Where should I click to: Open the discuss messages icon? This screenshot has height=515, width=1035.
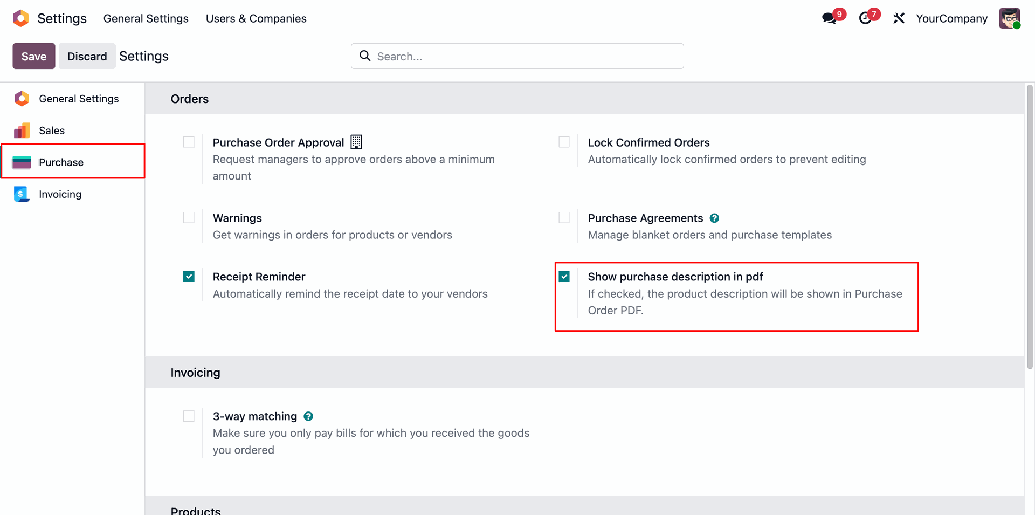[x=830, y=18]
